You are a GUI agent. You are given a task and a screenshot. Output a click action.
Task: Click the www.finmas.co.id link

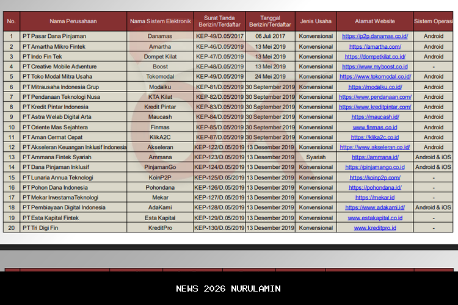click(375, 127)
